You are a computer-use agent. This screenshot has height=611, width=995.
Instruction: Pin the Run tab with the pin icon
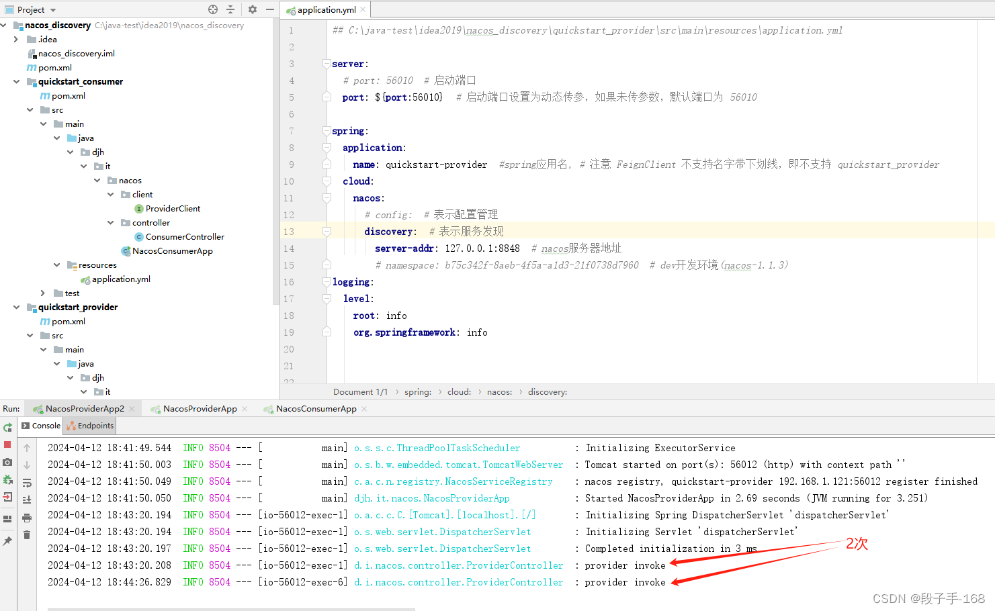pos(7,540)
